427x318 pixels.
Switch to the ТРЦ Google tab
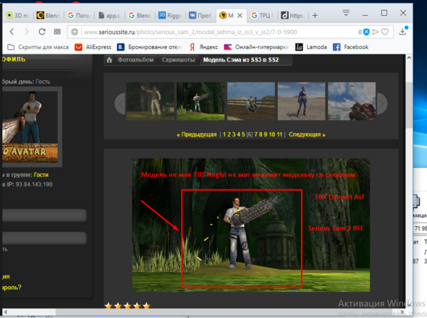pos(263,15)
